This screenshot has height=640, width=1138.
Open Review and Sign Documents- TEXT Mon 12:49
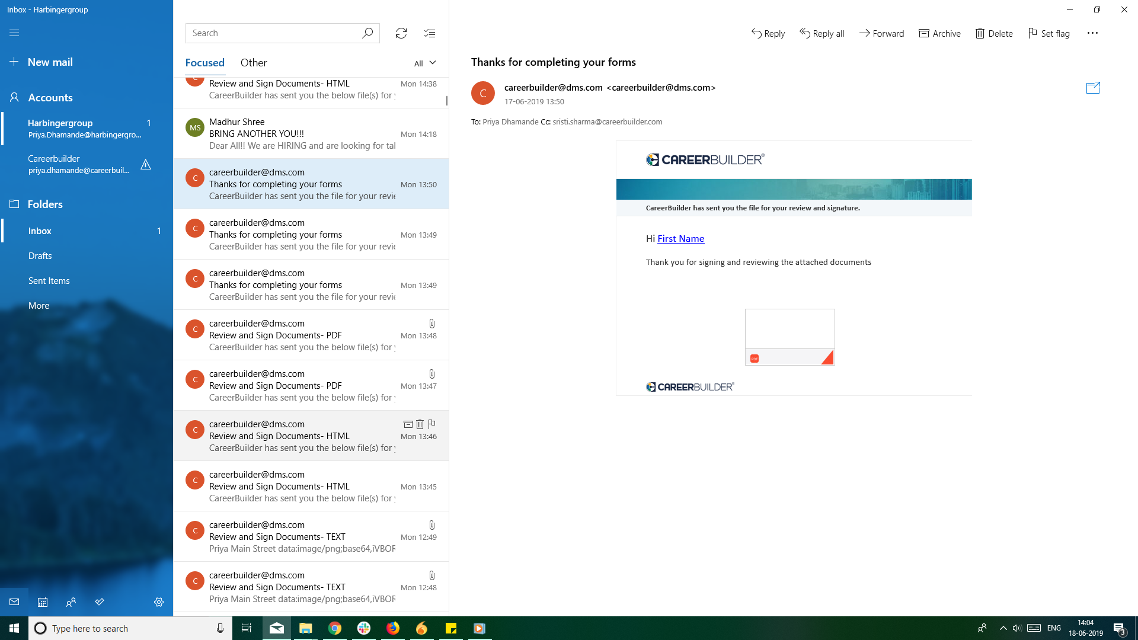point(311,536)
